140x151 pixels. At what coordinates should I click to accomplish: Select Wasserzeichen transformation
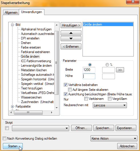tap(31, 97)
